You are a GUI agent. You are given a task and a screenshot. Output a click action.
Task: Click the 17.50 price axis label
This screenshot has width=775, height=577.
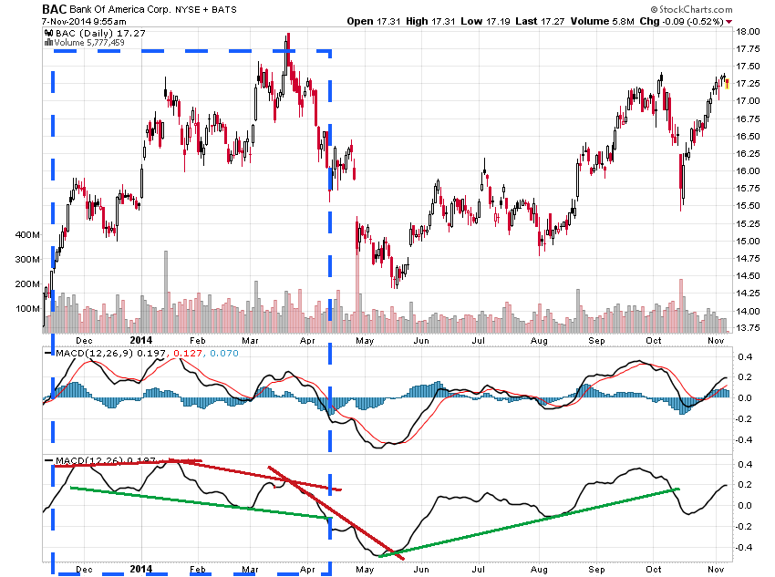pyautogui.click(x=748, y=67)
